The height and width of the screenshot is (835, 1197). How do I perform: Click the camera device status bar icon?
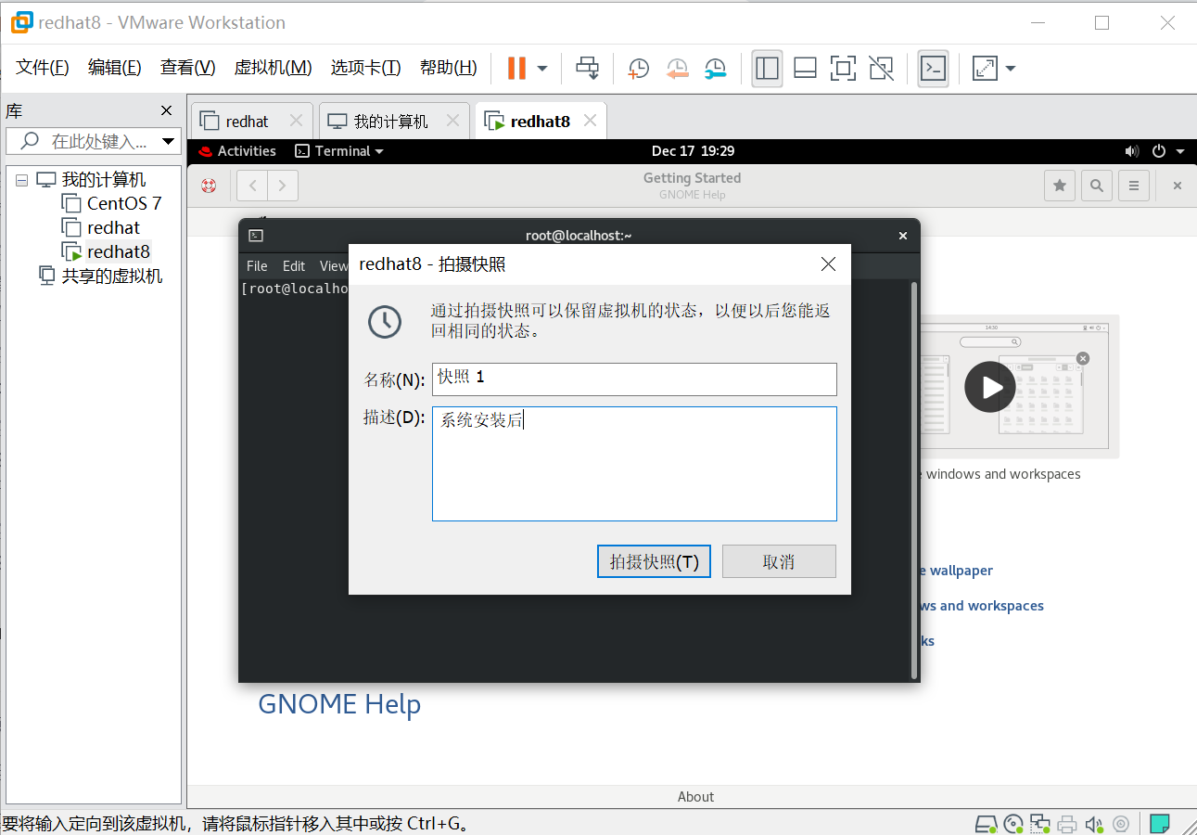pos(1120,824)
